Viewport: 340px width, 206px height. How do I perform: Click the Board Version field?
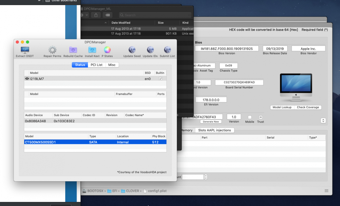[x=202, y=82]
